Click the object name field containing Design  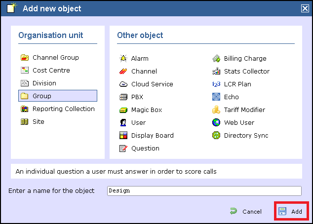click(204, 191)
